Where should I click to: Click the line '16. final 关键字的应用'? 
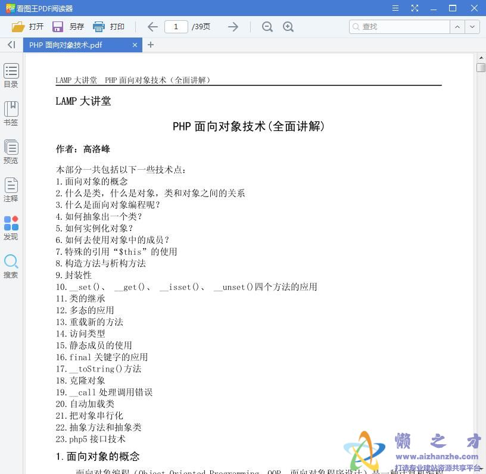102,357
